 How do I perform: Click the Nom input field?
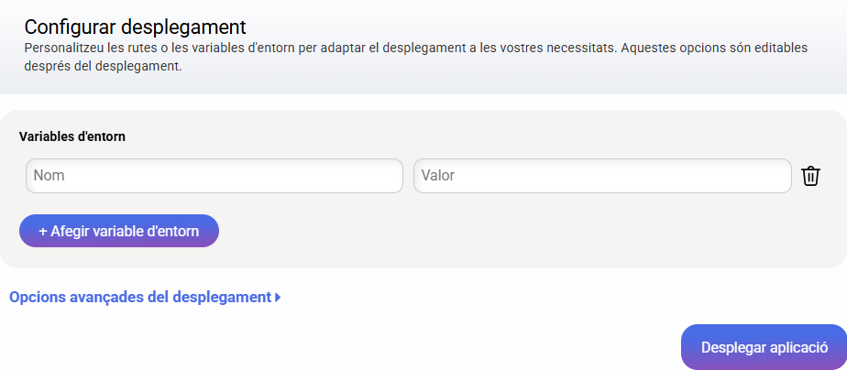coord(214,176)
